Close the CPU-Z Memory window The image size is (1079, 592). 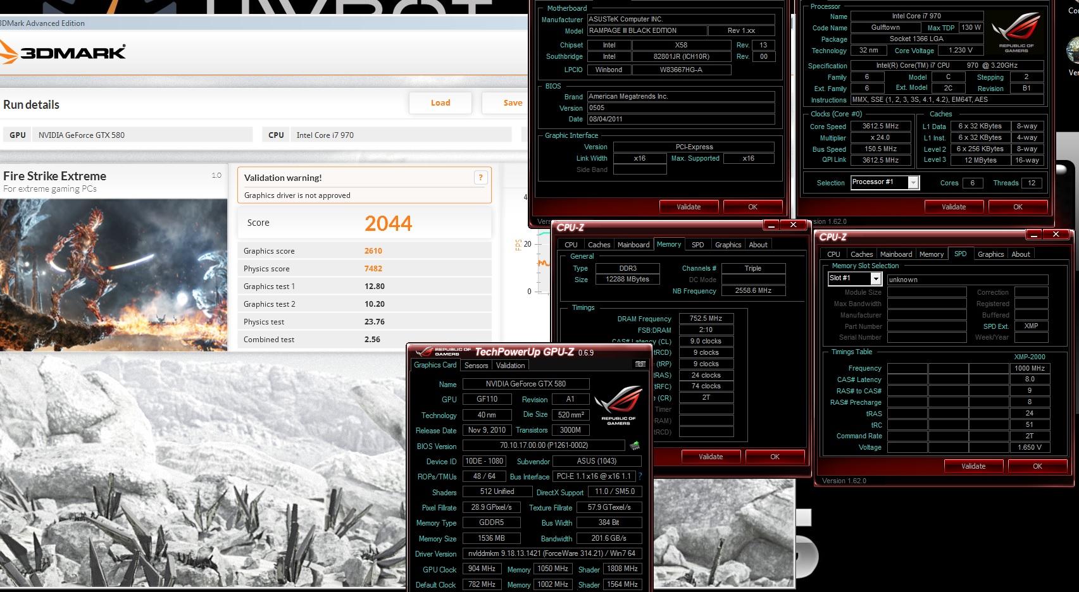tap(793, 225)
